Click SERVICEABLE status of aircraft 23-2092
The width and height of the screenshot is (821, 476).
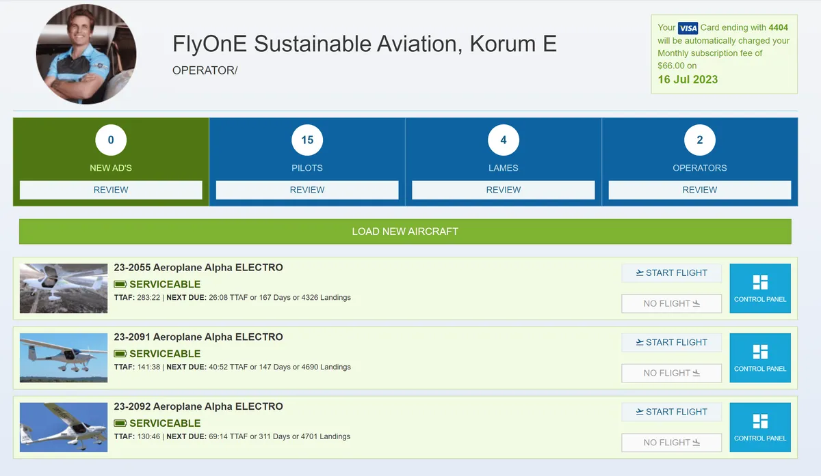click(165, 424)
